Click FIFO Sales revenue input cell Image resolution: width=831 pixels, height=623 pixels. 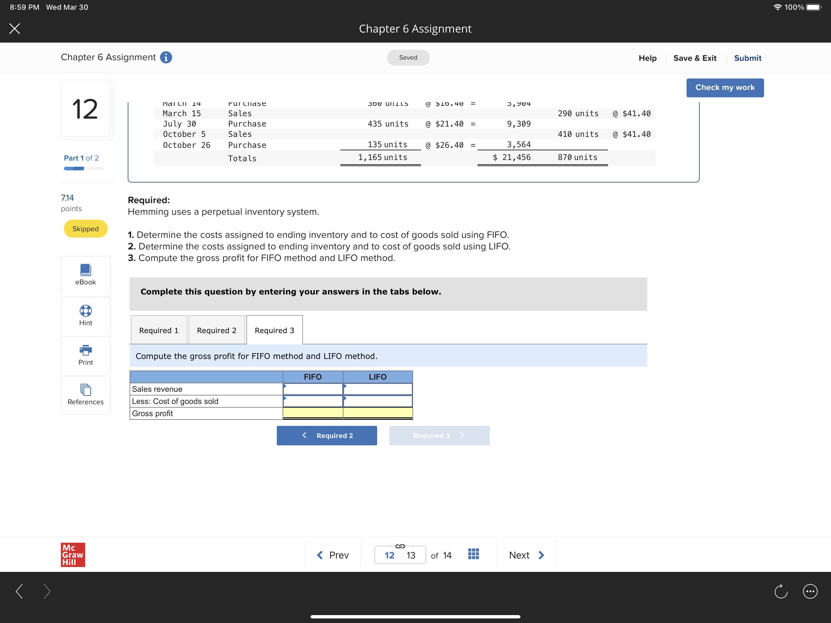pyautogui.click(x=313, y=389)
